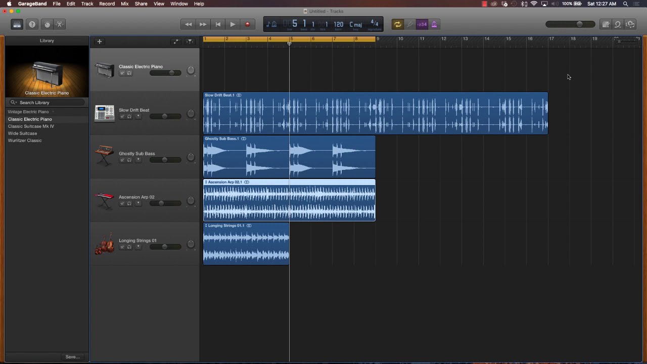The image size is (647, 364).
Task: Toggle the Cycle loop button
Action: coord(397,24)
